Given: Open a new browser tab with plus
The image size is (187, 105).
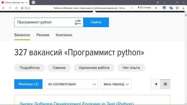Looking at the screenshot, I should coord(33,2).
